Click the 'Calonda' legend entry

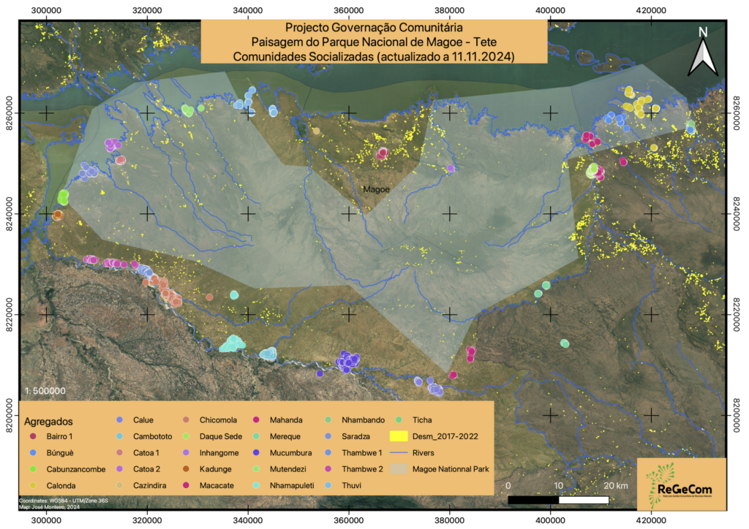[x=53, y=485]
